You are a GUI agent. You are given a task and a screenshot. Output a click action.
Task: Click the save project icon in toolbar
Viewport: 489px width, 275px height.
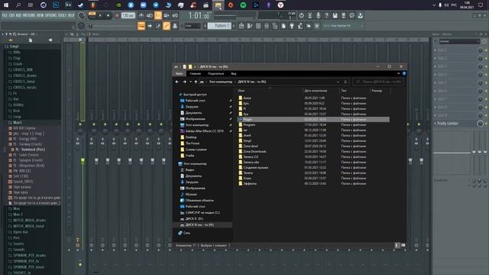pyautogui.click(x=335, y=15)
